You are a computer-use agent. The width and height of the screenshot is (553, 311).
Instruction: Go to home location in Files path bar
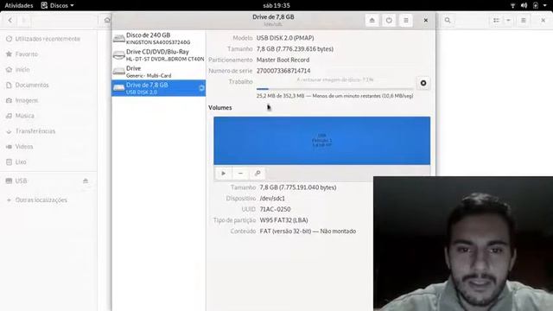[107, 21]
